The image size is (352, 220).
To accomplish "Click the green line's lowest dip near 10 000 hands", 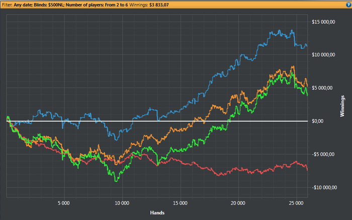I will coord(116,181).
